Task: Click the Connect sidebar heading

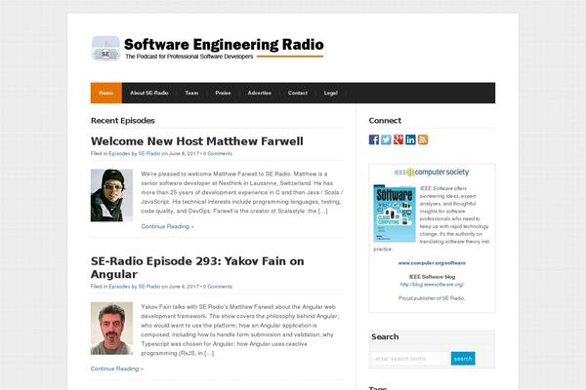Action: coord(385,121)
